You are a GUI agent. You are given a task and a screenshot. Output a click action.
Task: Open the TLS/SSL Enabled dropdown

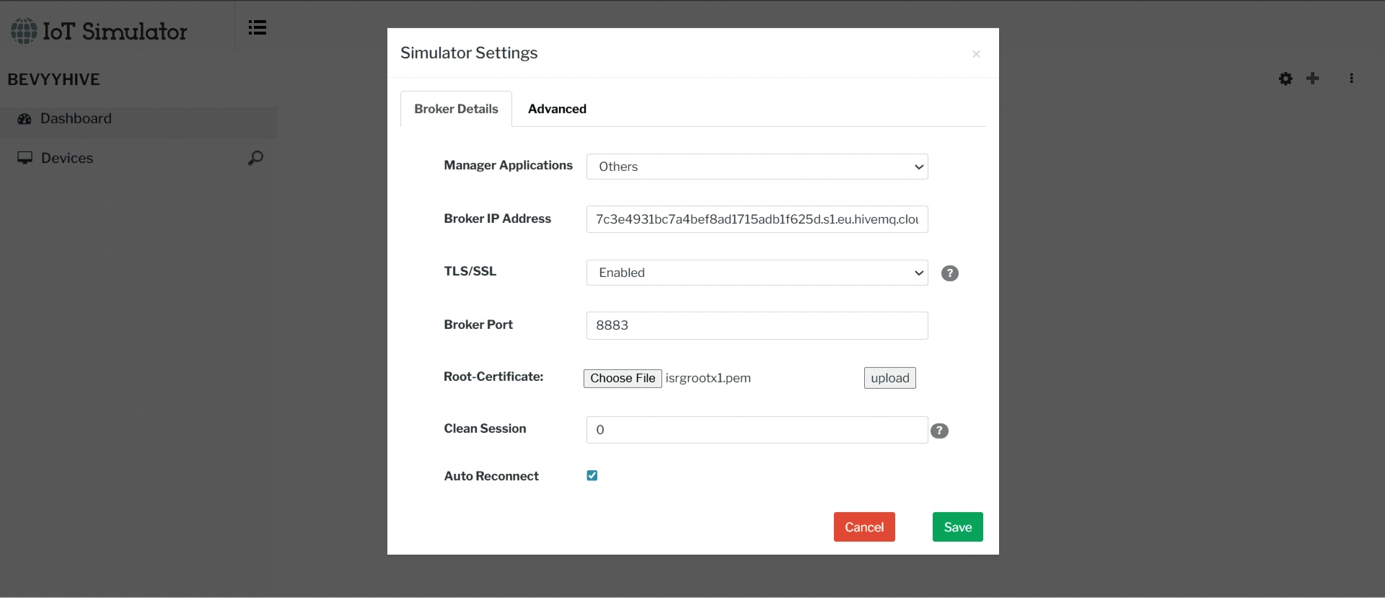tap(757, 273)
